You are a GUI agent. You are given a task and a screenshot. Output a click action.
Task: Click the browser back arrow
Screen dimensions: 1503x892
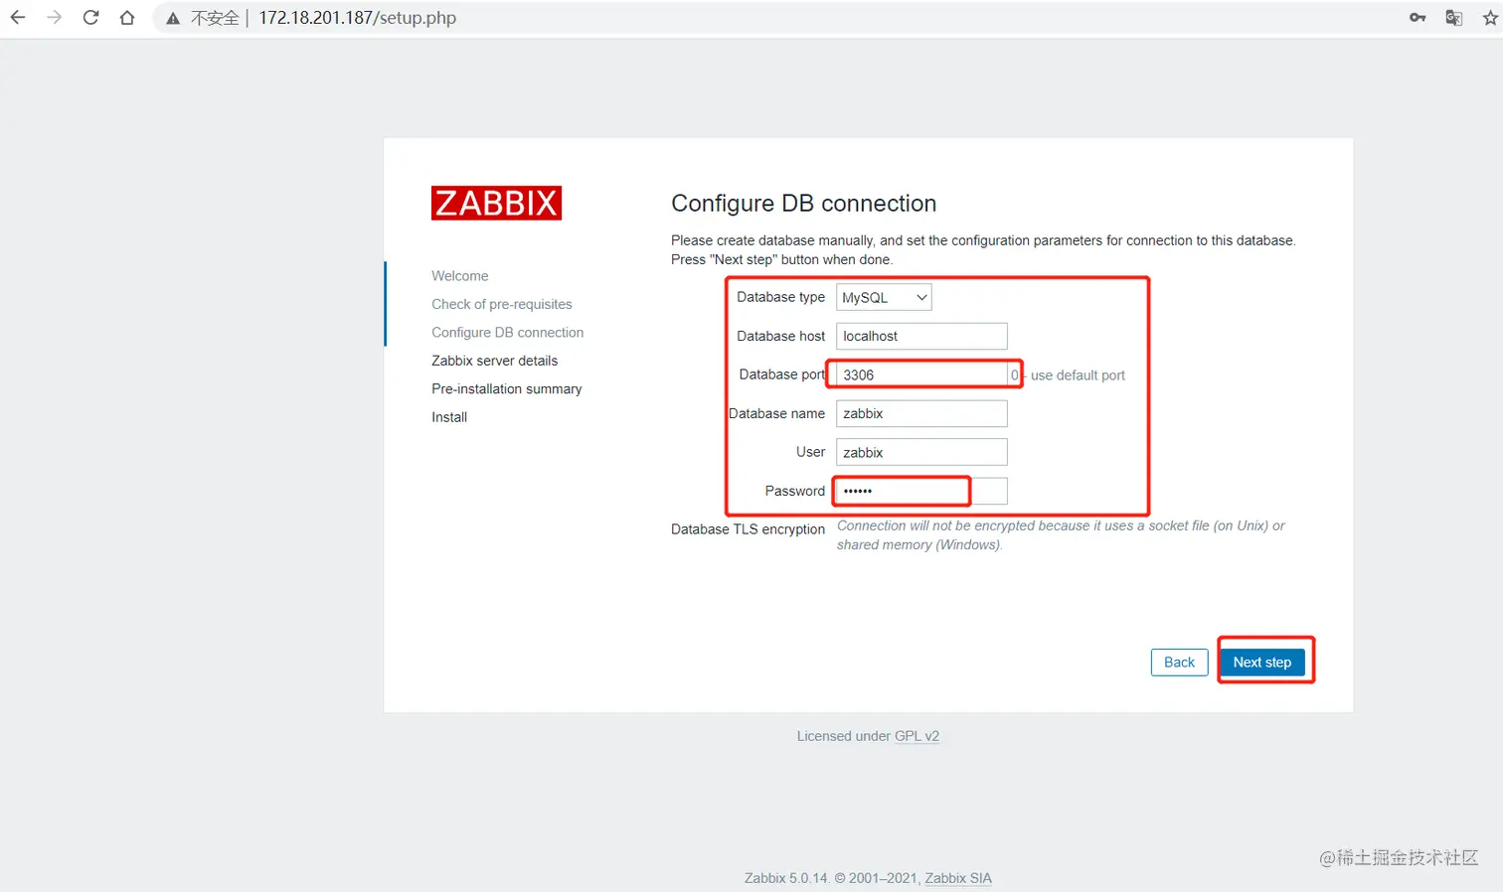[x=18, y=18]
